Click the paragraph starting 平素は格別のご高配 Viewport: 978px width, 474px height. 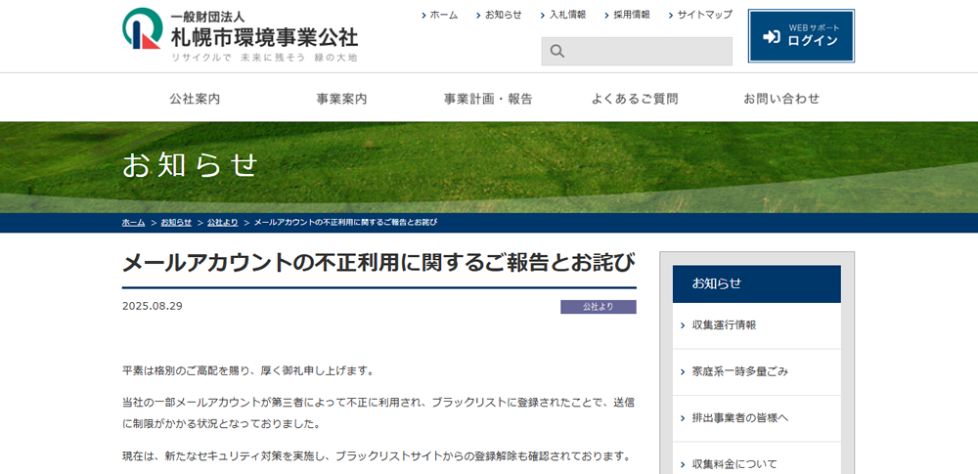(248, 371)
